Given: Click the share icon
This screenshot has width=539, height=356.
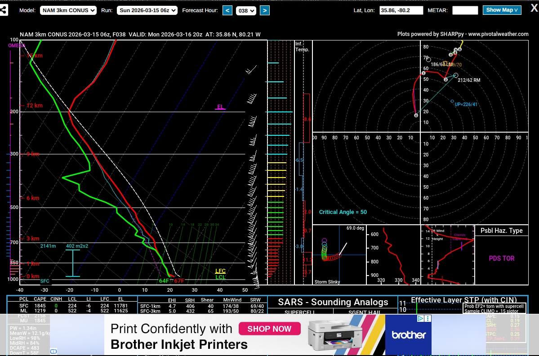Looking at the screenshot, I should 4,10.
